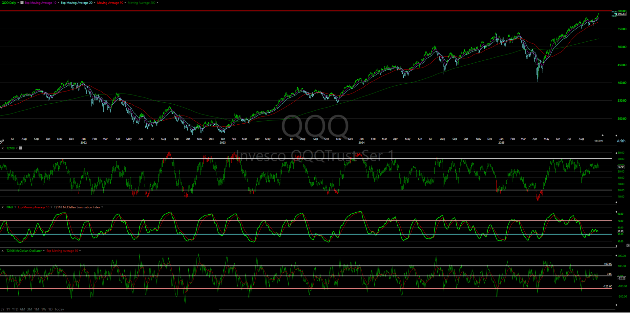This screenshot has width=630, height=313.
Task: Select the 3M time range
Action: (x=30, y=309)
